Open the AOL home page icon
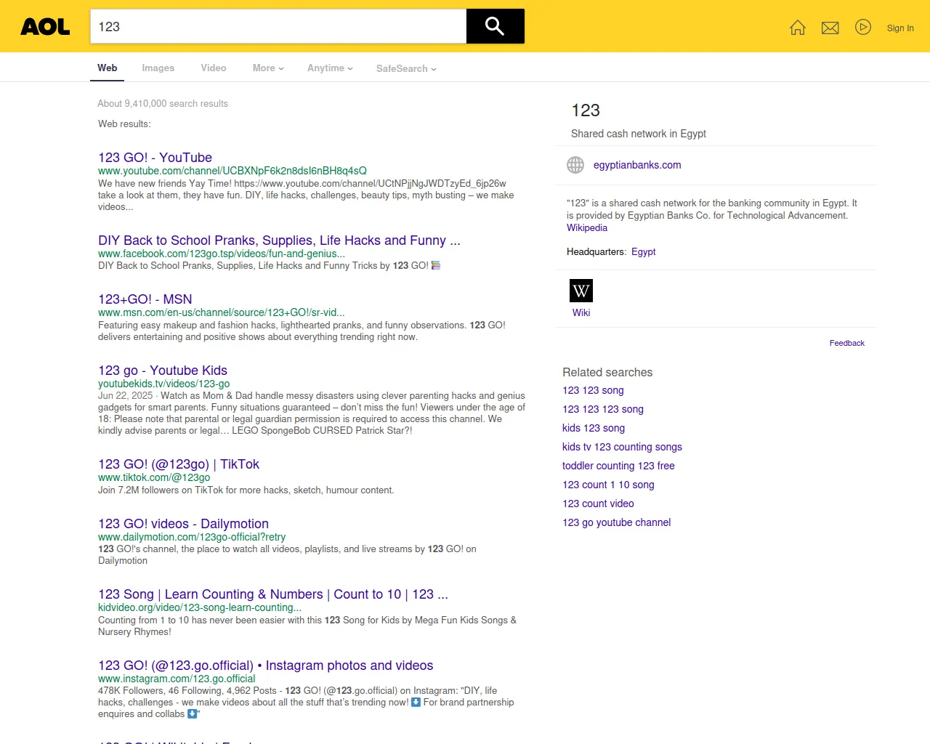 [x=797, y=28]
